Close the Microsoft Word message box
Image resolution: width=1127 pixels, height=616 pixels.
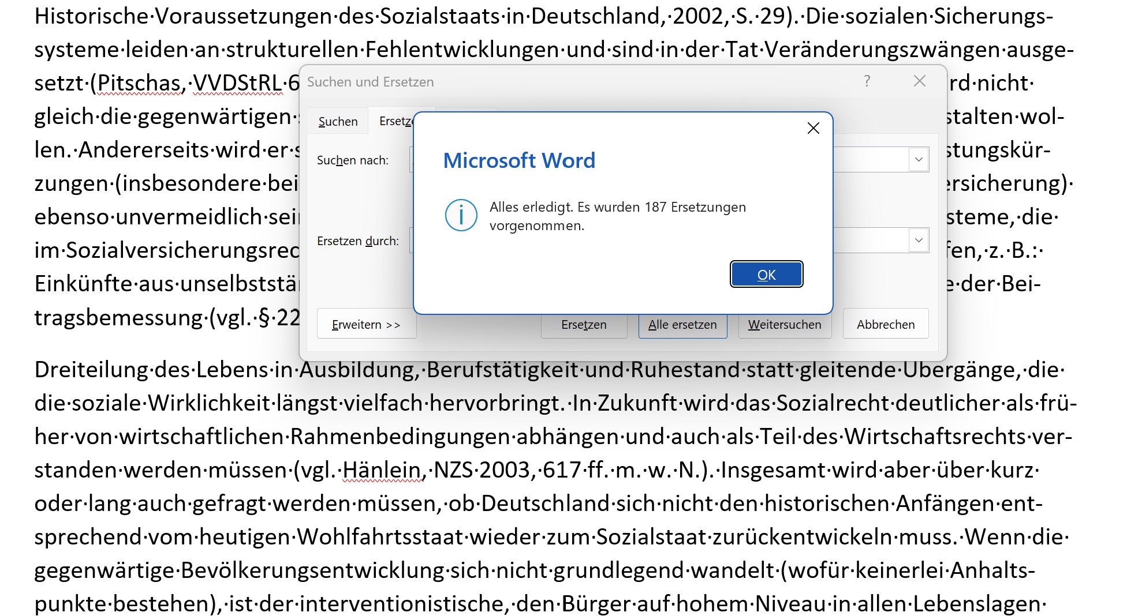pyautogui.click(x=813, y=128)
